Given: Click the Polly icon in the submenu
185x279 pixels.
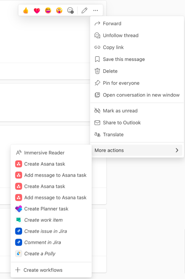Looking at the screenshot, I should click(19, 254).
